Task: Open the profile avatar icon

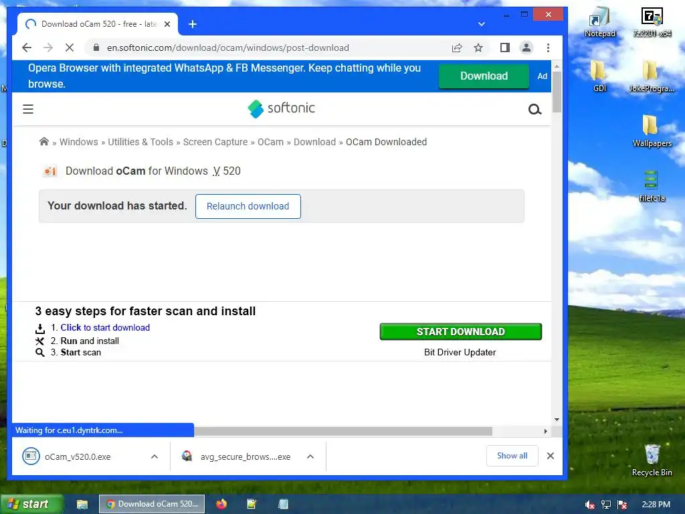Action: 526,48
